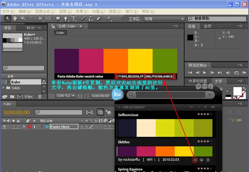This screenshot has width=249, height=172.
Task: Click the flowchart icon beside Kuler item
Action: pos(44,82)
